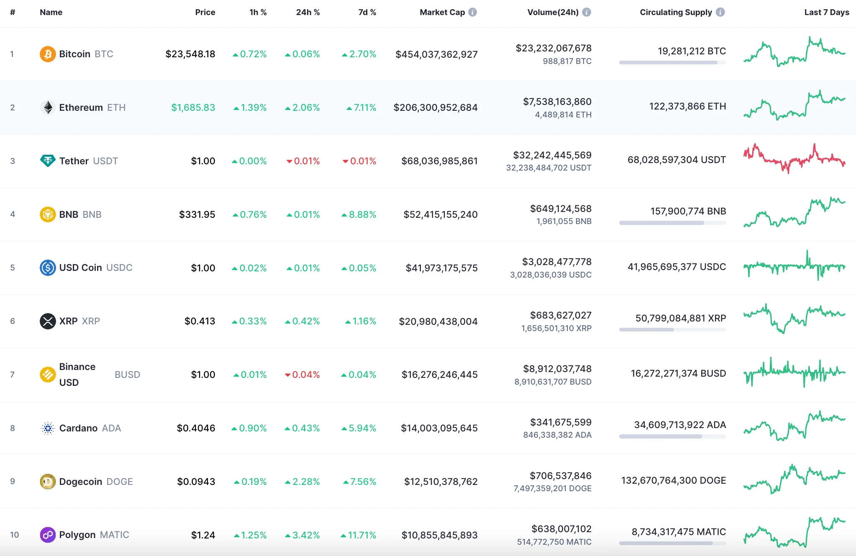This screenshot has width=856, height=556.
Task: Click the Tether USDT logo icon
Action: point(48,161)
